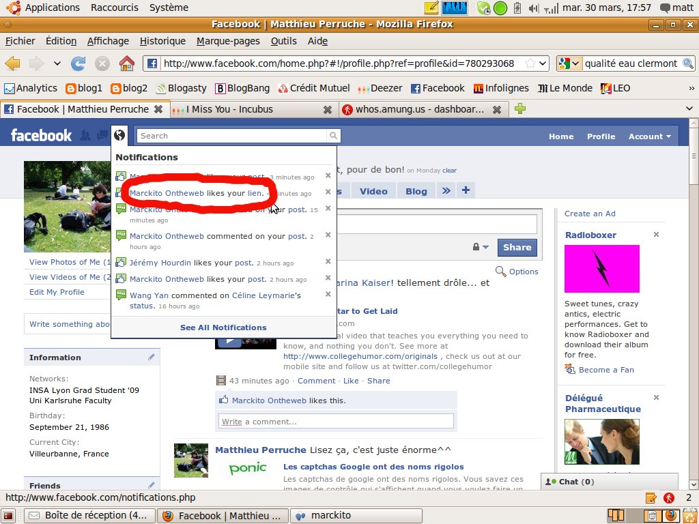Edit the Friends section with pencil icon
This screenshot has height=524, width=699.
152,485
